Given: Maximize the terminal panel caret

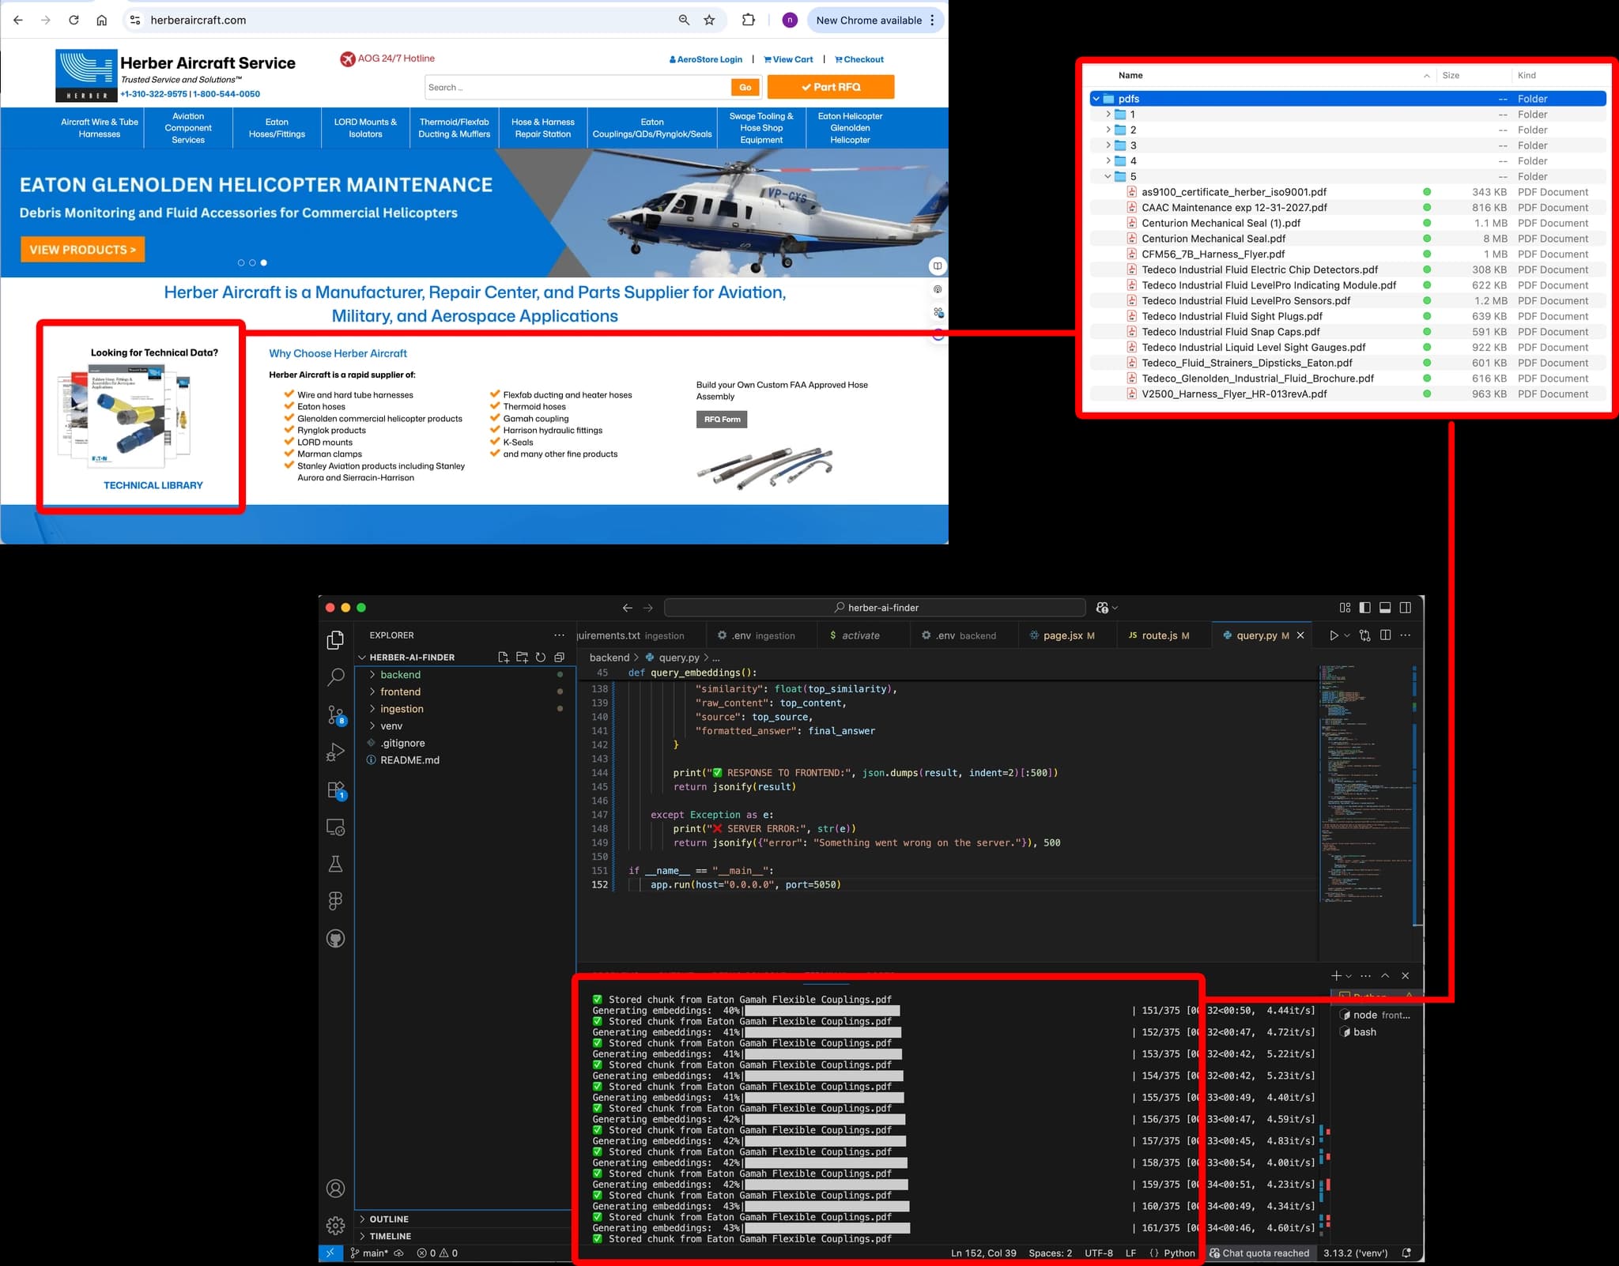Looking at the screenshot, I should [x=1385, y=976].
